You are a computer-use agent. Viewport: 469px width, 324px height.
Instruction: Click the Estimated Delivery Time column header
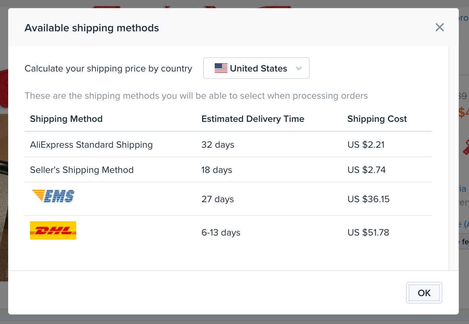[253, 119]
